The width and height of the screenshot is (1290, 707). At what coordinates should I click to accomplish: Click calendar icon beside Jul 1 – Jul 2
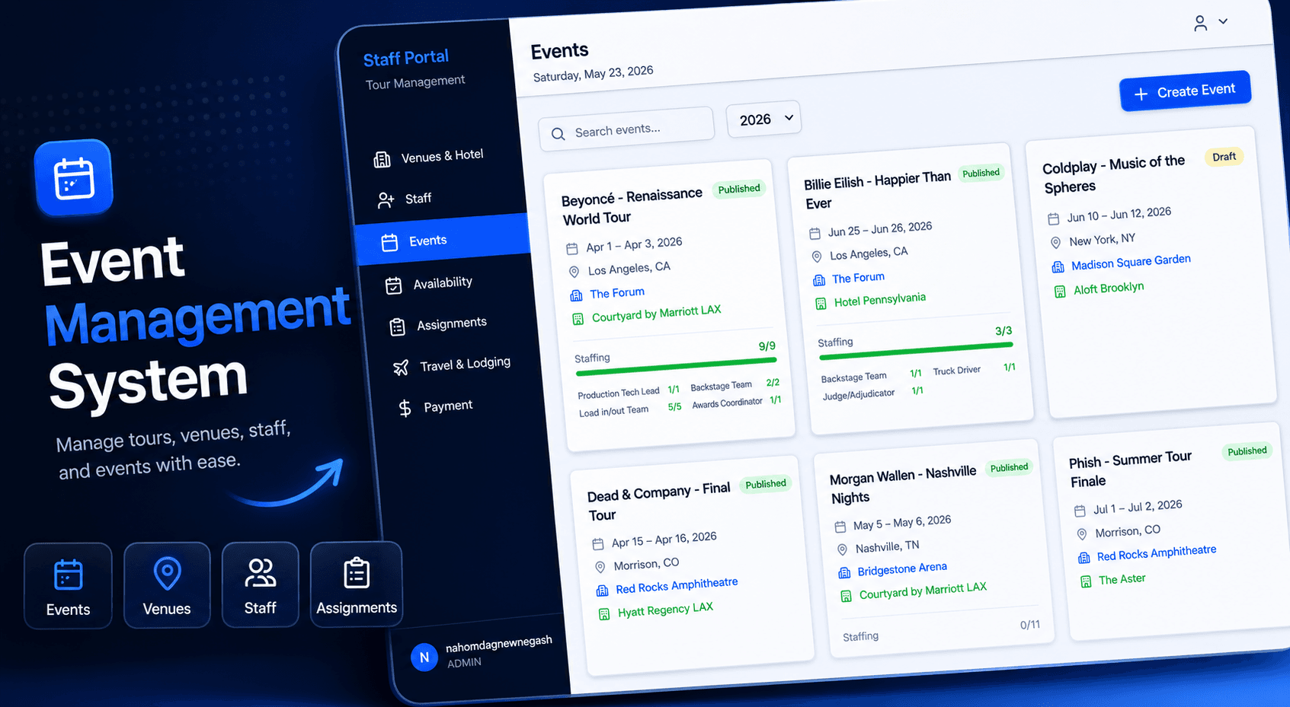[1080, 511]
